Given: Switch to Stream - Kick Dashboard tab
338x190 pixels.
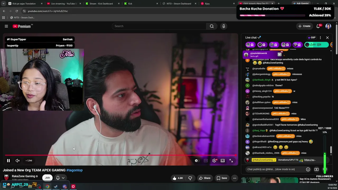Looking at the screenshot, I should 103,4.
